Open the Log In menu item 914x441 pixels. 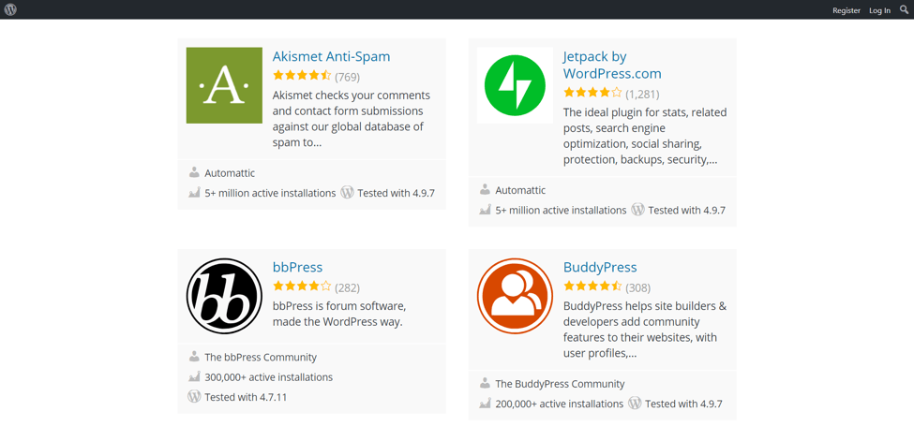(x=879, y=10)
